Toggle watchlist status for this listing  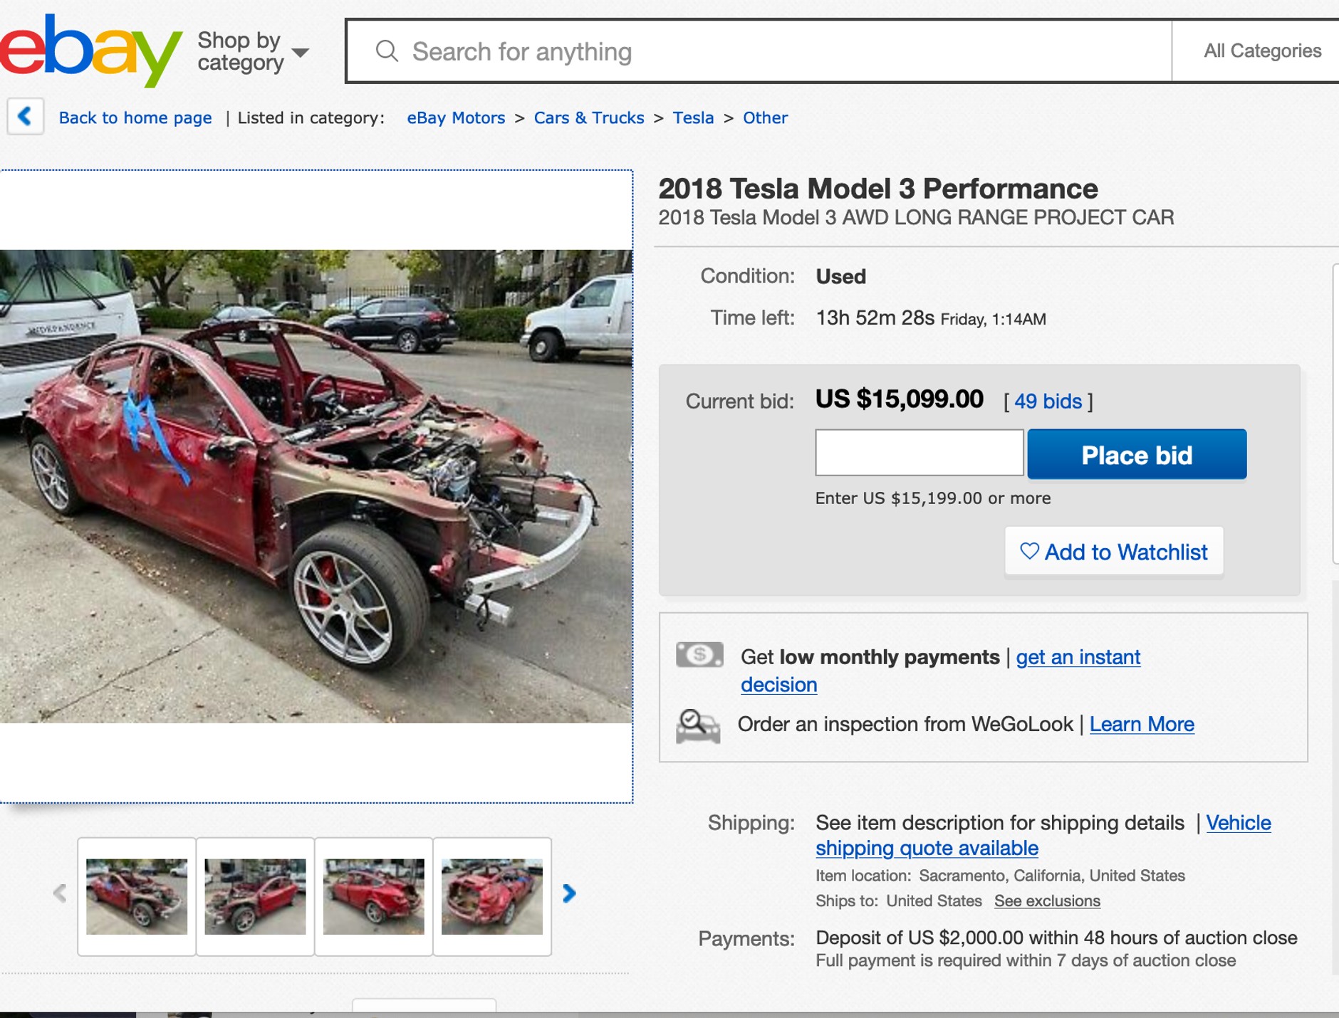pyautogui.click(x=1113, y=552)
